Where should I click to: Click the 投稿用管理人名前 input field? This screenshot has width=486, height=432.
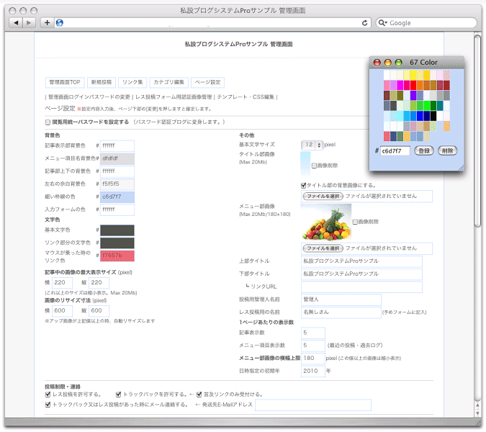pyautogui.click(x=341, y=300)
